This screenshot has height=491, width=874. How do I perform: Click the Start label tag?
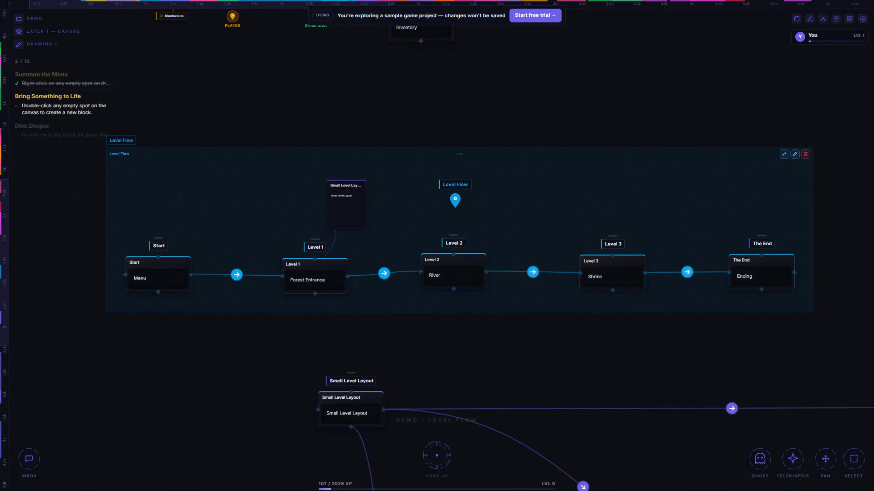158,246
